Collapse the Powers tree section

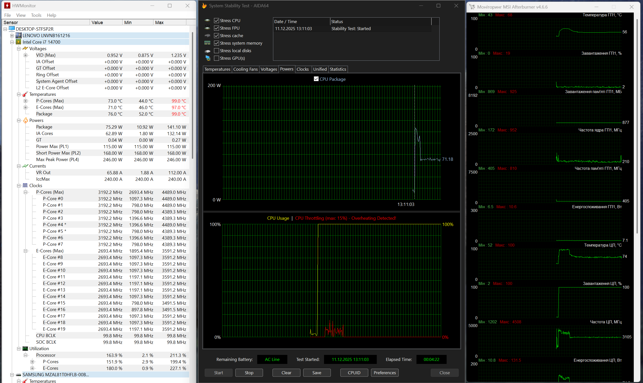coord(19,121)
